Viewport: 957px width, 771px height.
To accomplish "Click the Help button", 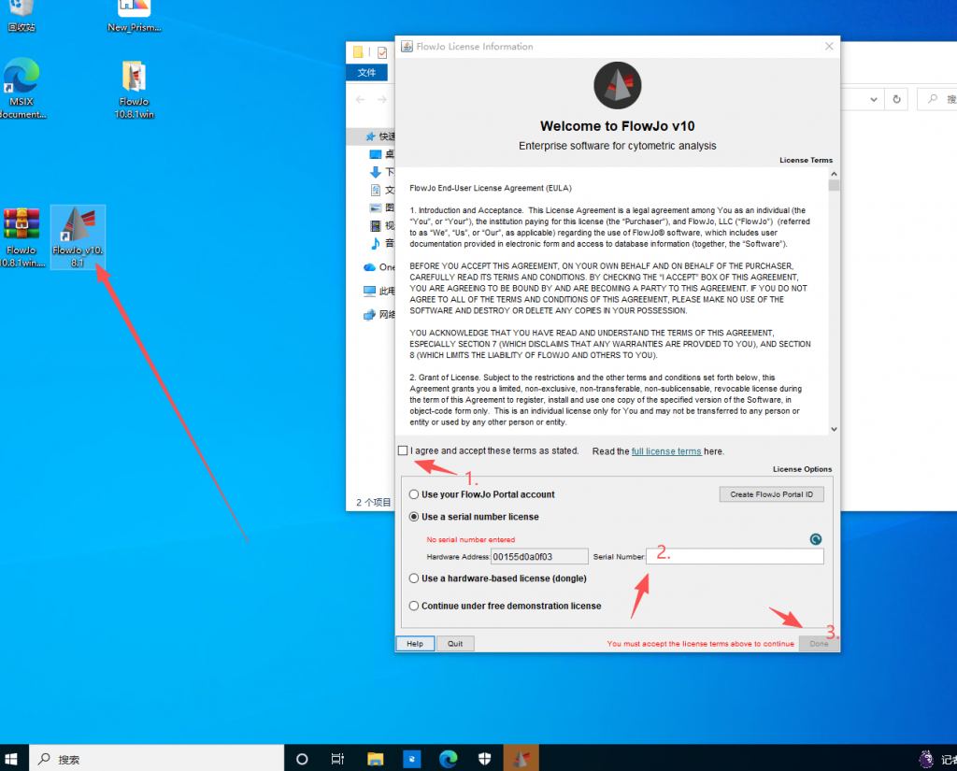I will (415, 644).
